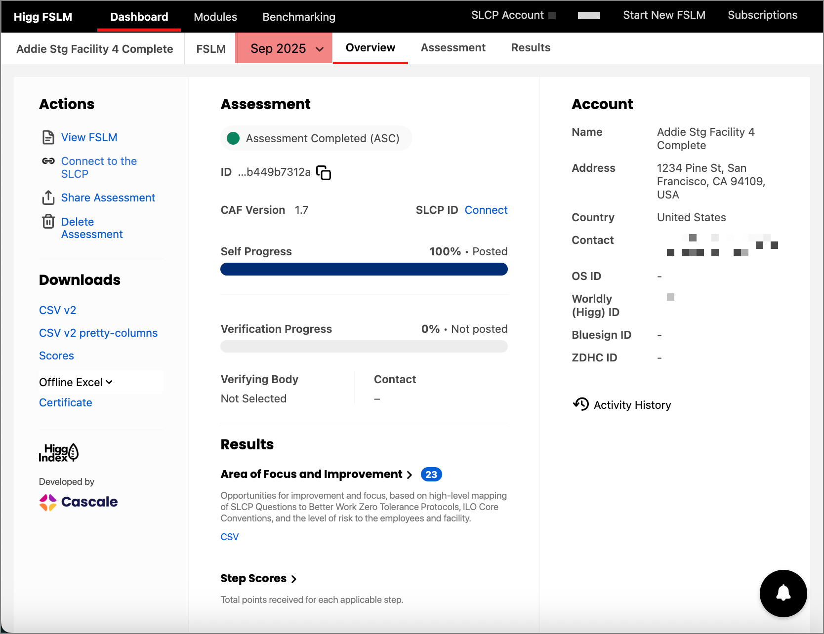Expand Area of Focus and Improvement
The width and height of the screenshot is (824, 634).
click(316, 474)
